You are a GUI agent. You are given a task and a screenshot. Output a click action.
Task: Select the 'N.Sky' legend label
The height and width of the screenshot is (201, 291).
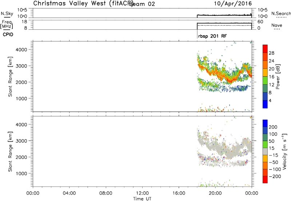(x=7, y=13)
